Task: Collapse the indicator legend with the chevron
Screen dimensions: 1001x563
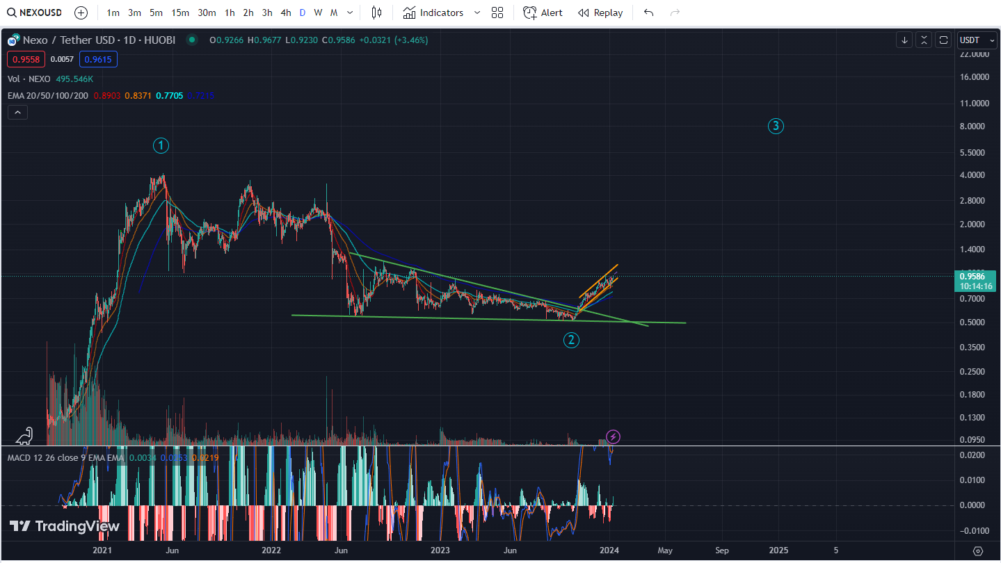Action: point(17,113)
